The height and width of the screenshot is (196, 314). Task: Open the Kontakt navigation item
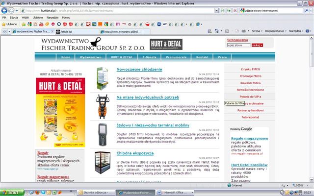pyautogui.click(x=202, y=57)
